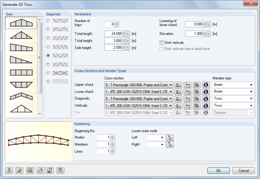Viewport: 260px width, 179px height.
Task: Confirm the dialog with OK
Action: pos(218,170)
